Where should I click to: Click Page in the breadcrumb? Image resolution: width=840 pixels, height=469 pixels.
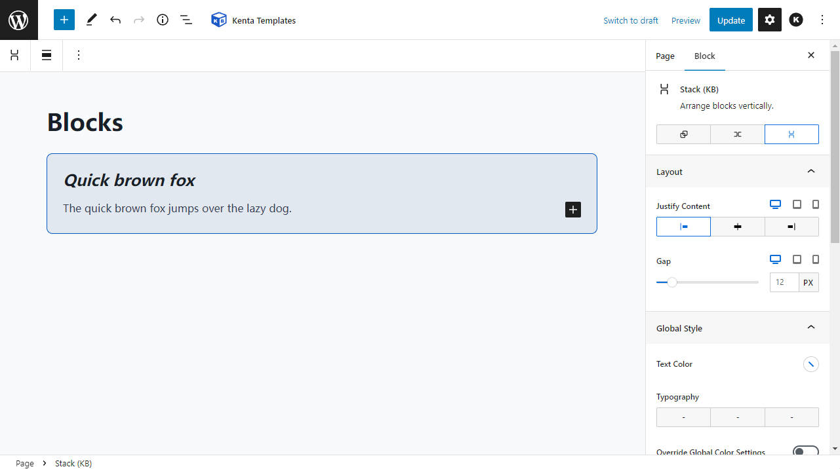coord(25,463)
